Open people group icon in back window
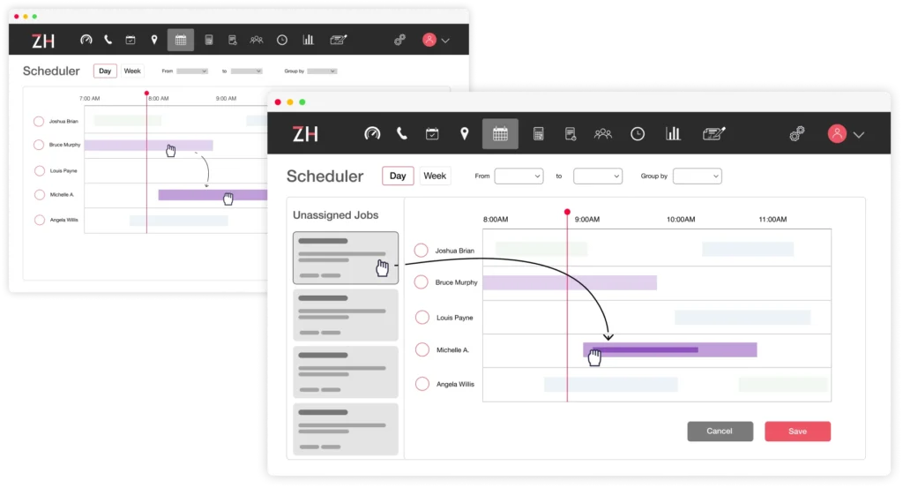This screenshot has height=488, width=903. point(257,40)
